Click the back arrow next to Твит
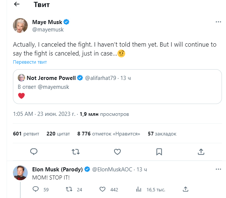Viewport: 226px width, 198px height. point(17,5)
